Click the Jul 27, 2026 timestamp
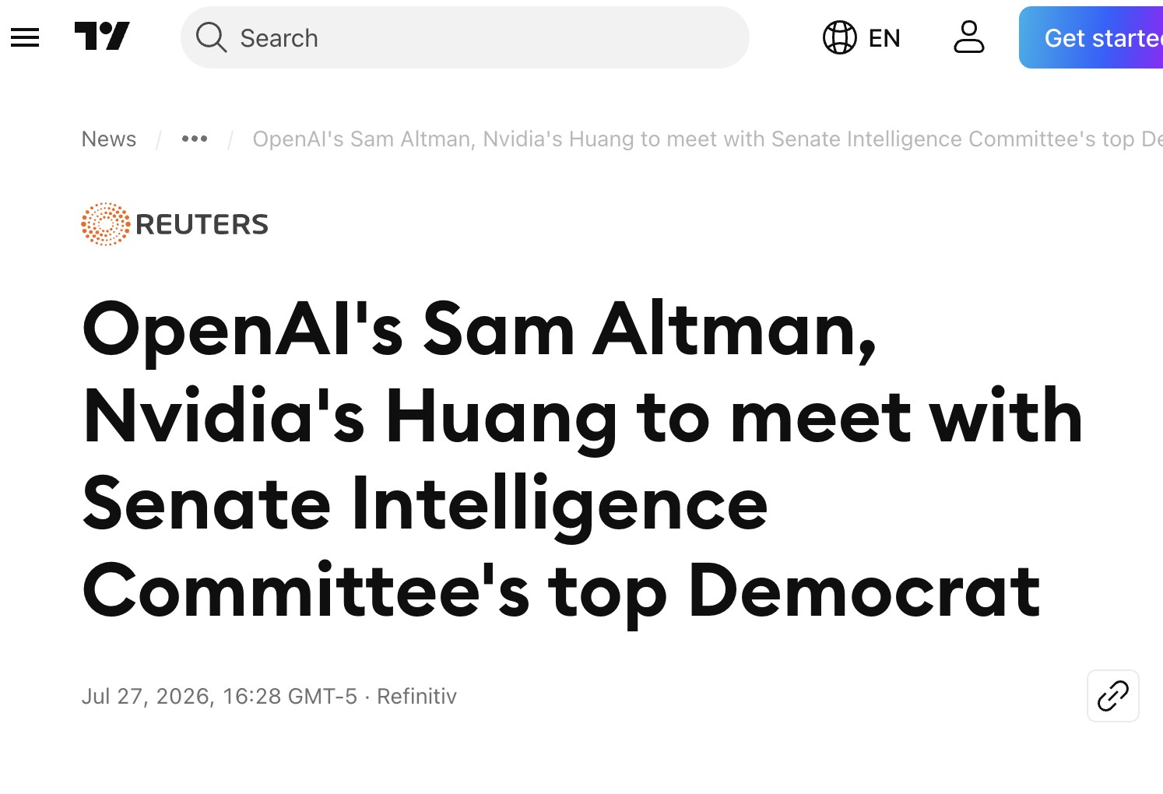This screenshot has height=794, width=1163. pyautogui.click(x=220, y=696)
